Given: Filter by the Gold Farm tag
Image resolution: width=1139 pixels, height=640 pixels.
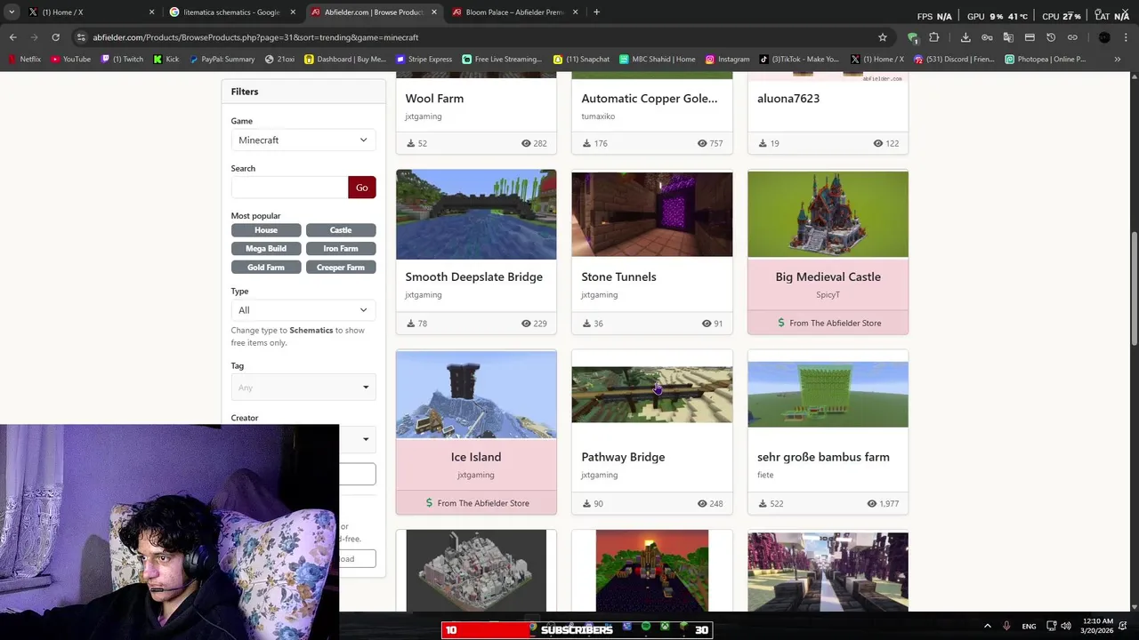Looking at the screenshot, I should click(x=265, y=267).
